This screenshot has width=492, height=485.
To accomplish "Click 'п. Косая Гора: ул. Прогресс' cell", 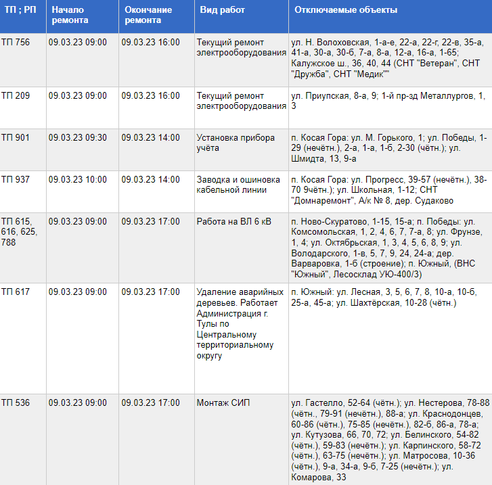I will [389, 191].
